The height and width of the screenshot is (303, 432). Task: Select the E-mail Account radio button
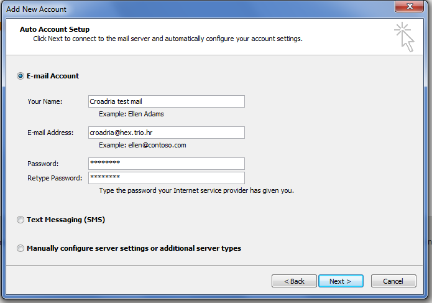(21, 76)
